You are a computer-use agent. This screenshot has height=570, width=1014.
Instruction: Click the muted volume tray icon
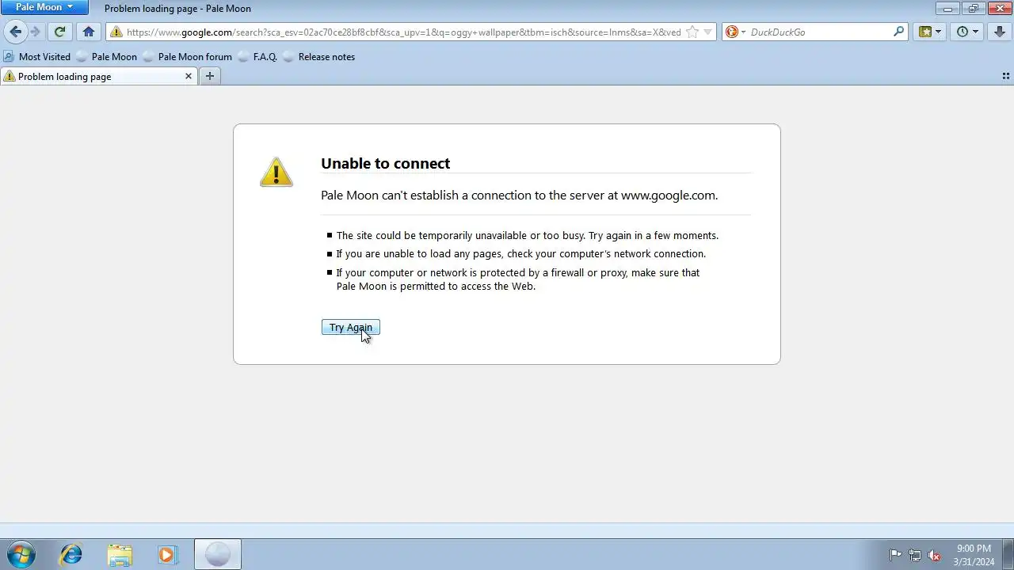point(935,555)
